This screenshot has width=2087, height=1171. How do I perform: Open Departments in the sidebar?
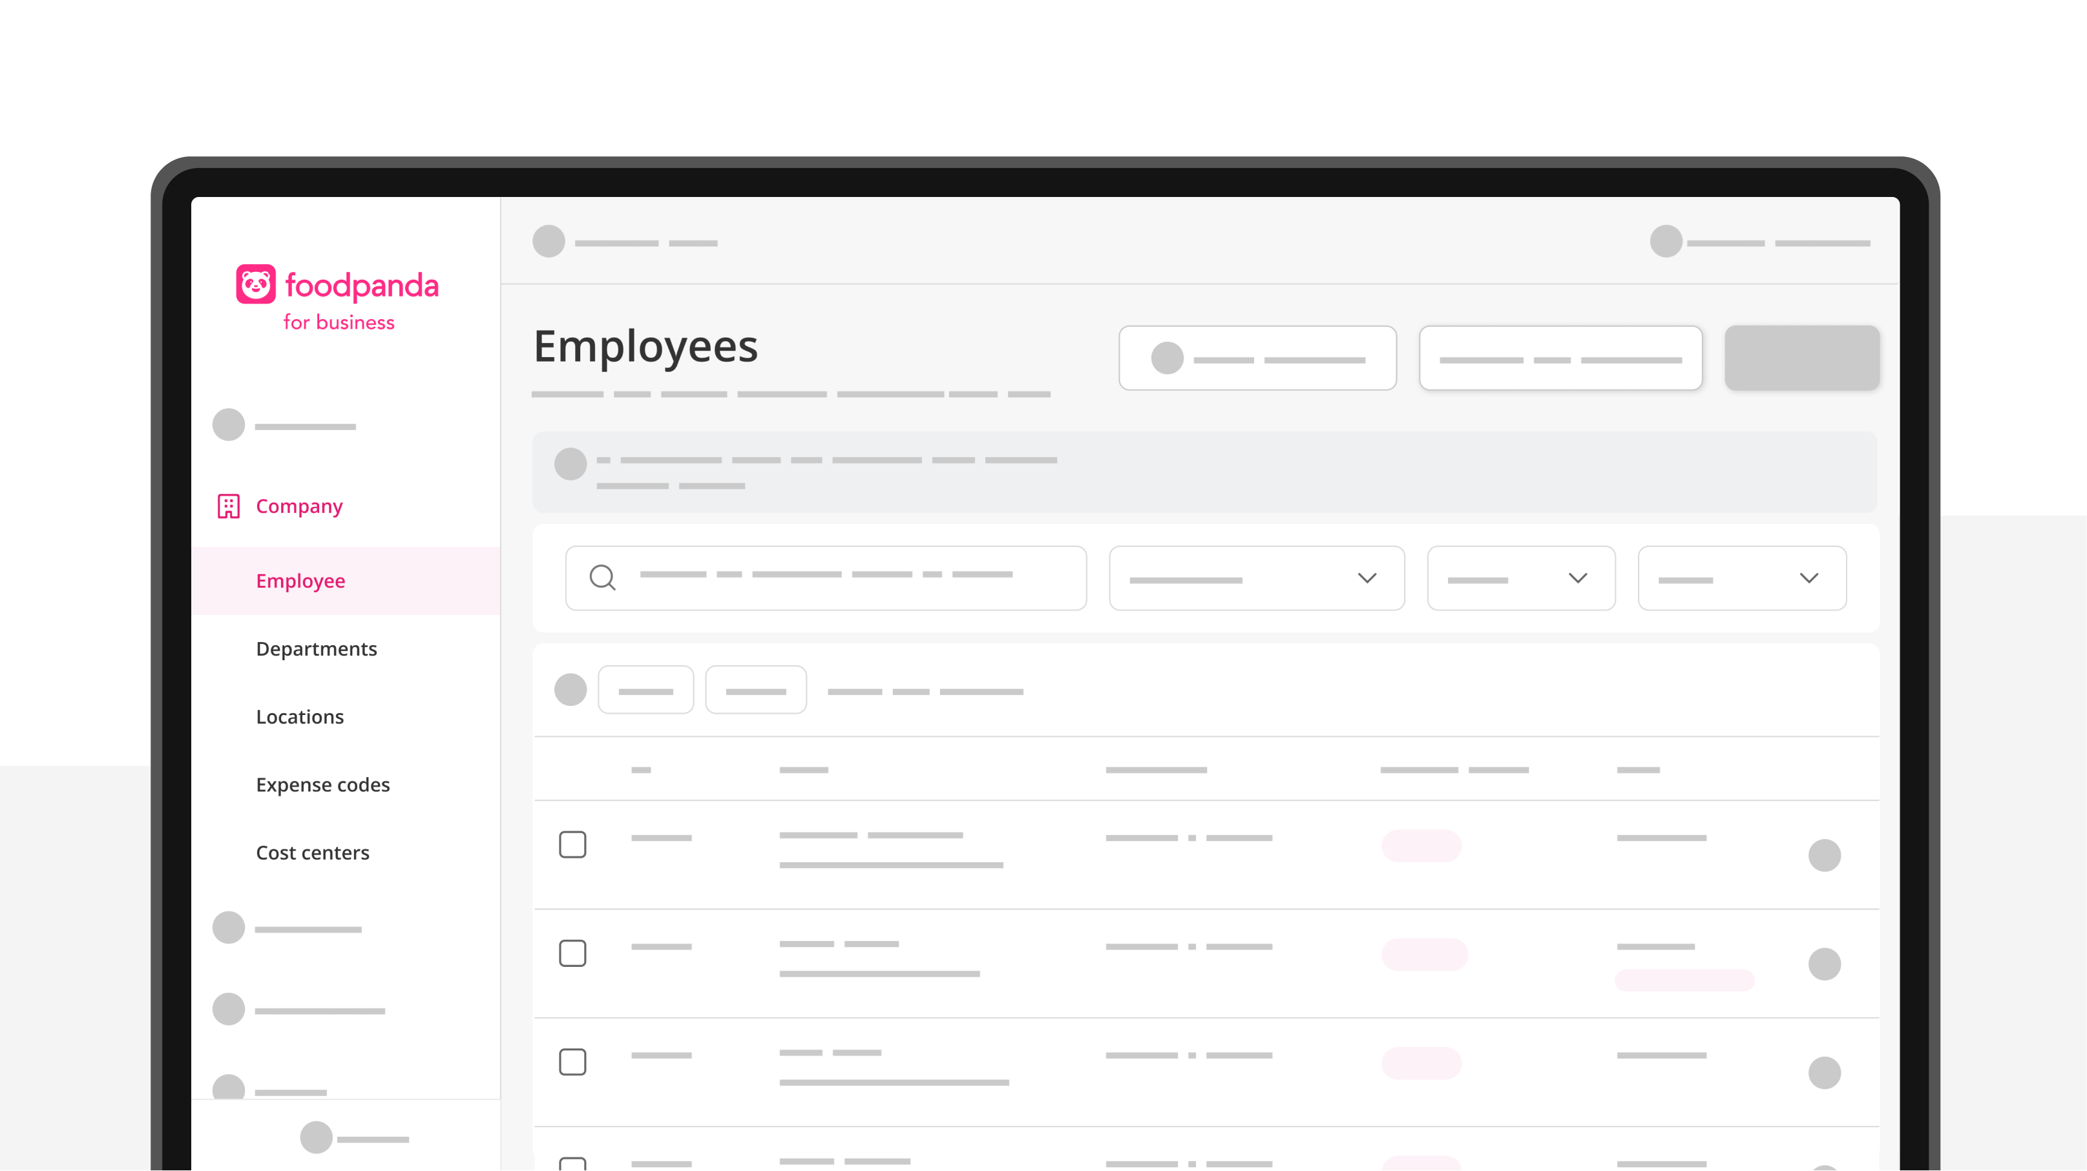pos(316,648)
